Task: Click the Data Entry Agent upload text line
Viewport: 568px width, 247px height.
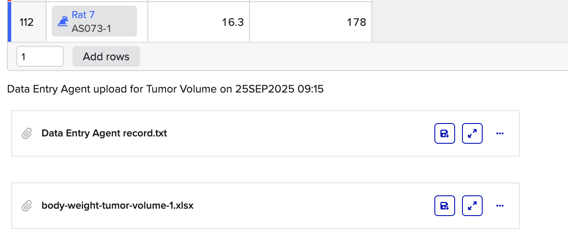Action: tap(165, 90)
